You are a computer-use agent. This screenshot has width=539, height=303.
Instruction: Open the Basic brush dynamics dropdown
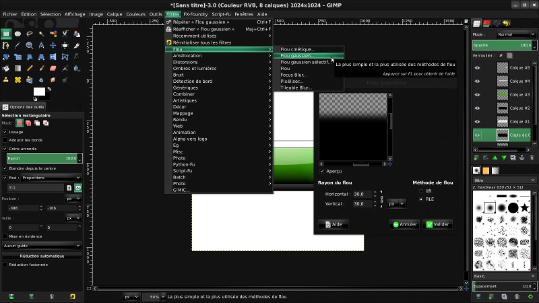pos(504,276)
